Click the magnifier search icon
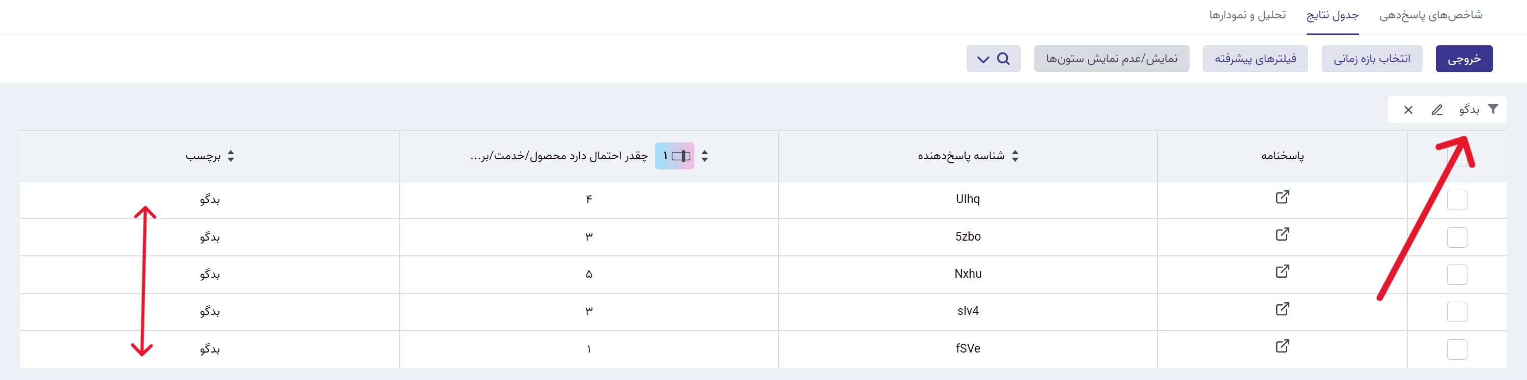1527x380 pixels. (x=1004, y=59)
